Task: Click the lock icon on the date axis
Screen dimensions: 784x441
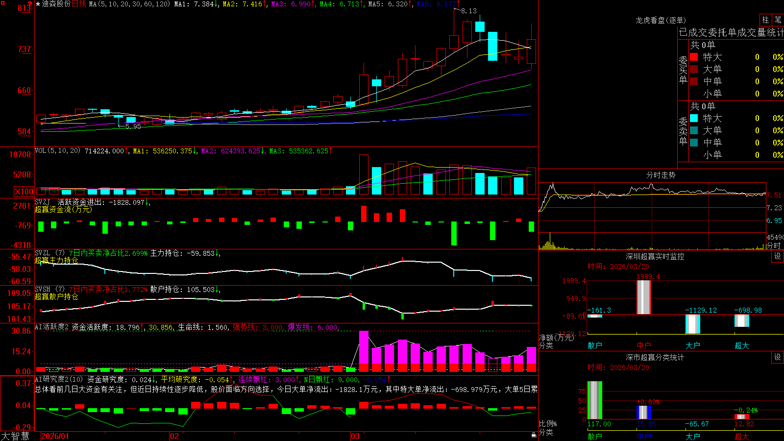Action: 534,435
